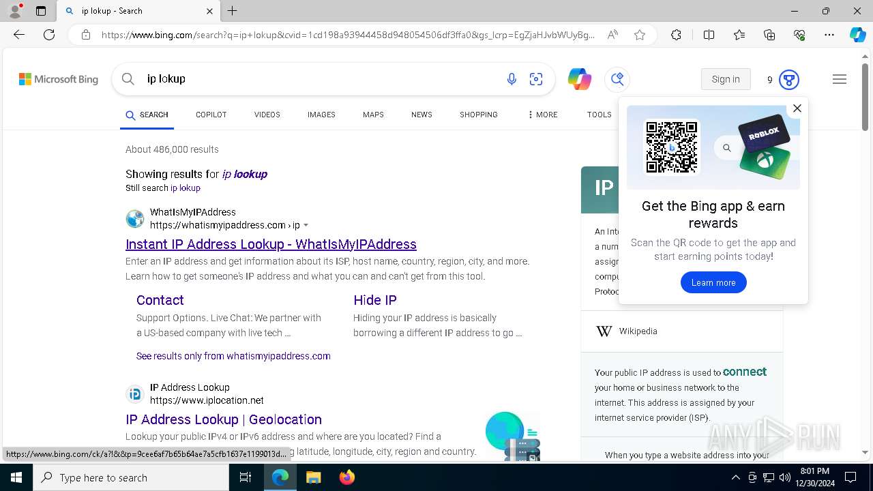Screen dimensions: 873x491
Task: Switch to the NEWS tab
Action: pos(421,115)
